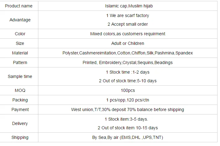220x146 pixels.
Task: Select the "Mixed colors" requirement text
Action: 127,34
